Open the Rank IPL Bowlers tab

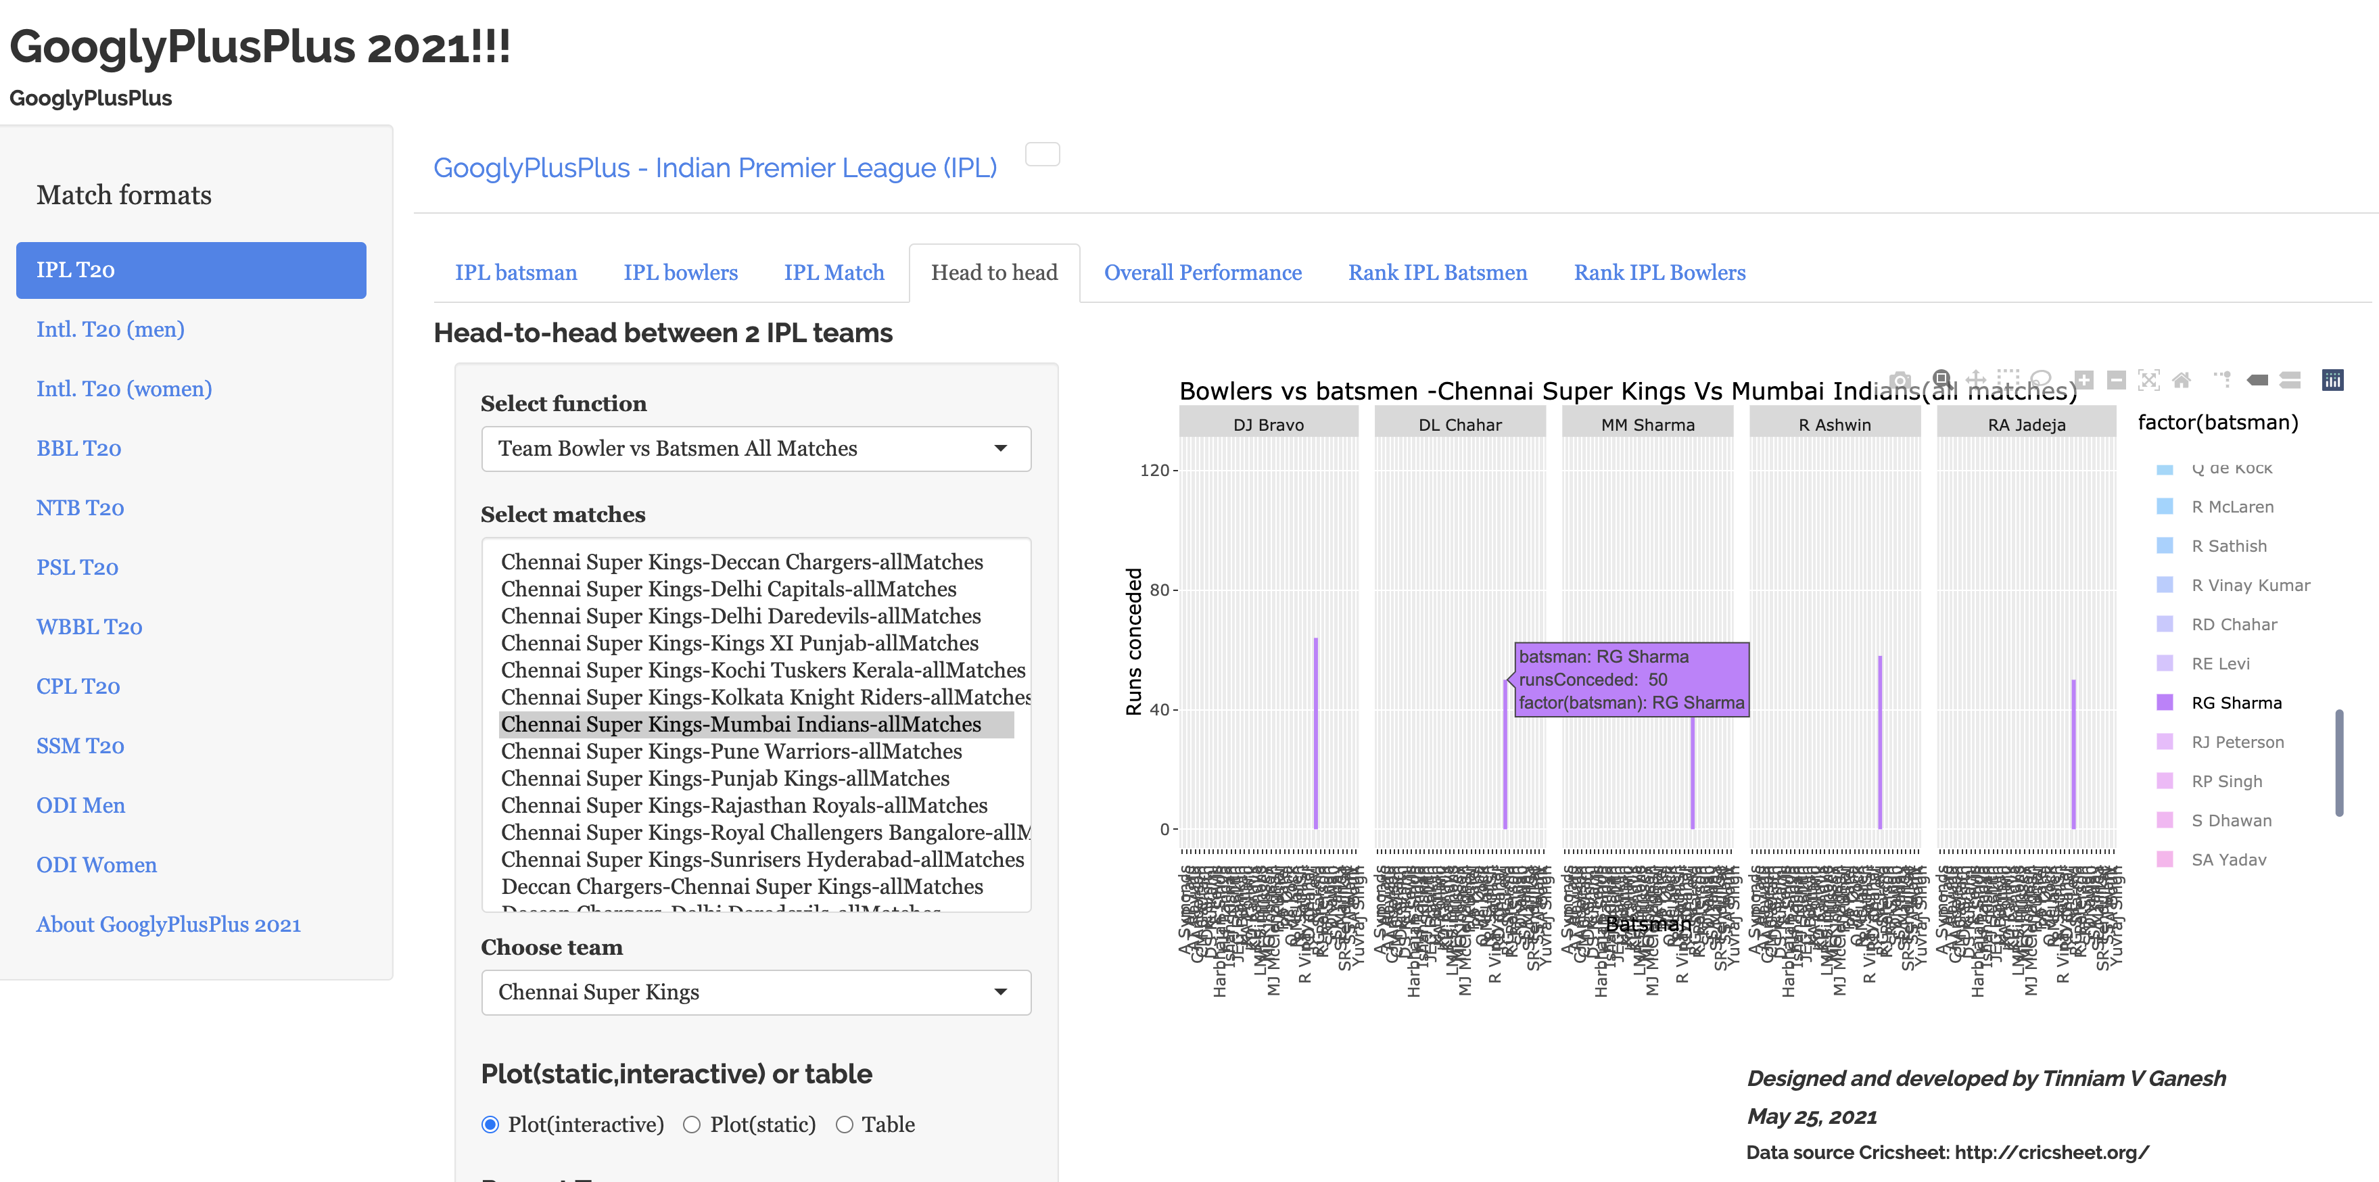pos(1659,273)
